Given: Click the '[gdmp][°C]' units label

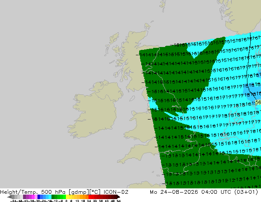Looking at the screenshot, I should coord(84,192).
